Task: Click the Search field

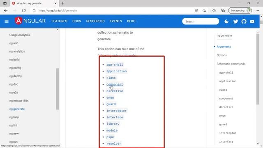Action: (x=201, y=21)
